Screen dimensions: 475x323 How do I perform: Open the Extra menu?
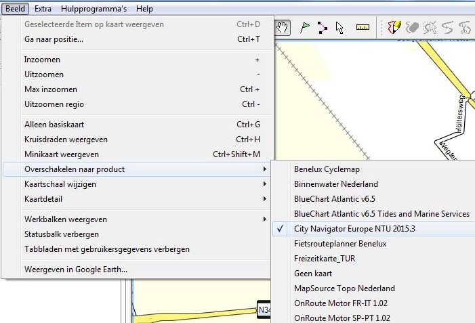click(x=43, y=9)
